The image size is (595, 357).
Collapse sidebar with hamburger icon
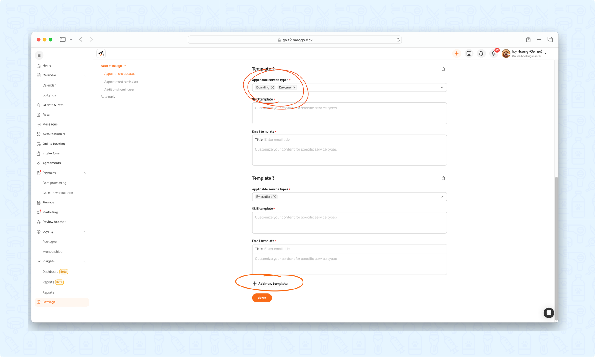[x=39, y=55]
